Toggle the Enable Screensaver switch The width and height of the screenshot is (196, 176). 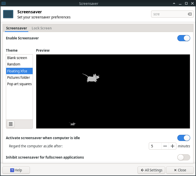pyautogui.click(x=183, y=38)
